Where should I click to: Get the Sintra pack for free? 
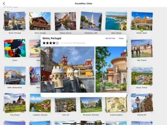(110, 38)
